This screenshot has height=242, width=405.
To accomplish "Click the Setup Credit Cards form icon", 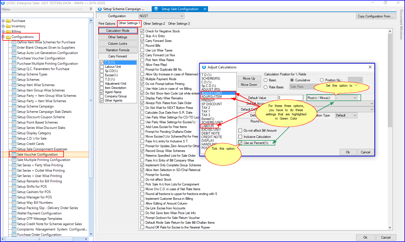I will [x=14, y=144].
